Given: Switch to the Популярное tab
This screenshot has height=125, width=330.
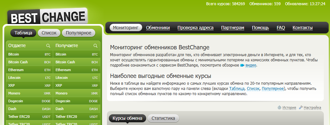Looking at the screenshot, I should (79, 33).
